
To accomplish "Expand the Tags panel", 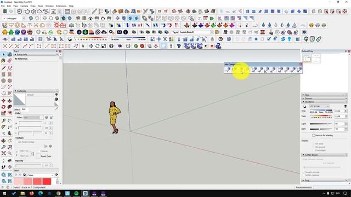I will click(x=324, y=95).
